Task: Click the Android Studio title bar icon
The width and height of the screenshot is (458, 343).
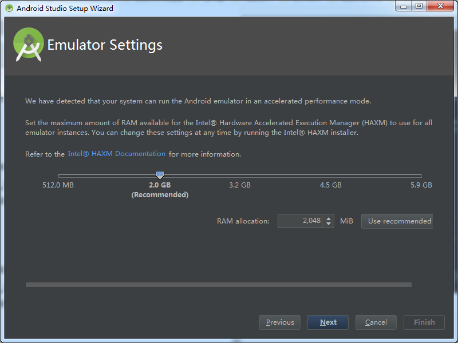Action: click(9, 8)
